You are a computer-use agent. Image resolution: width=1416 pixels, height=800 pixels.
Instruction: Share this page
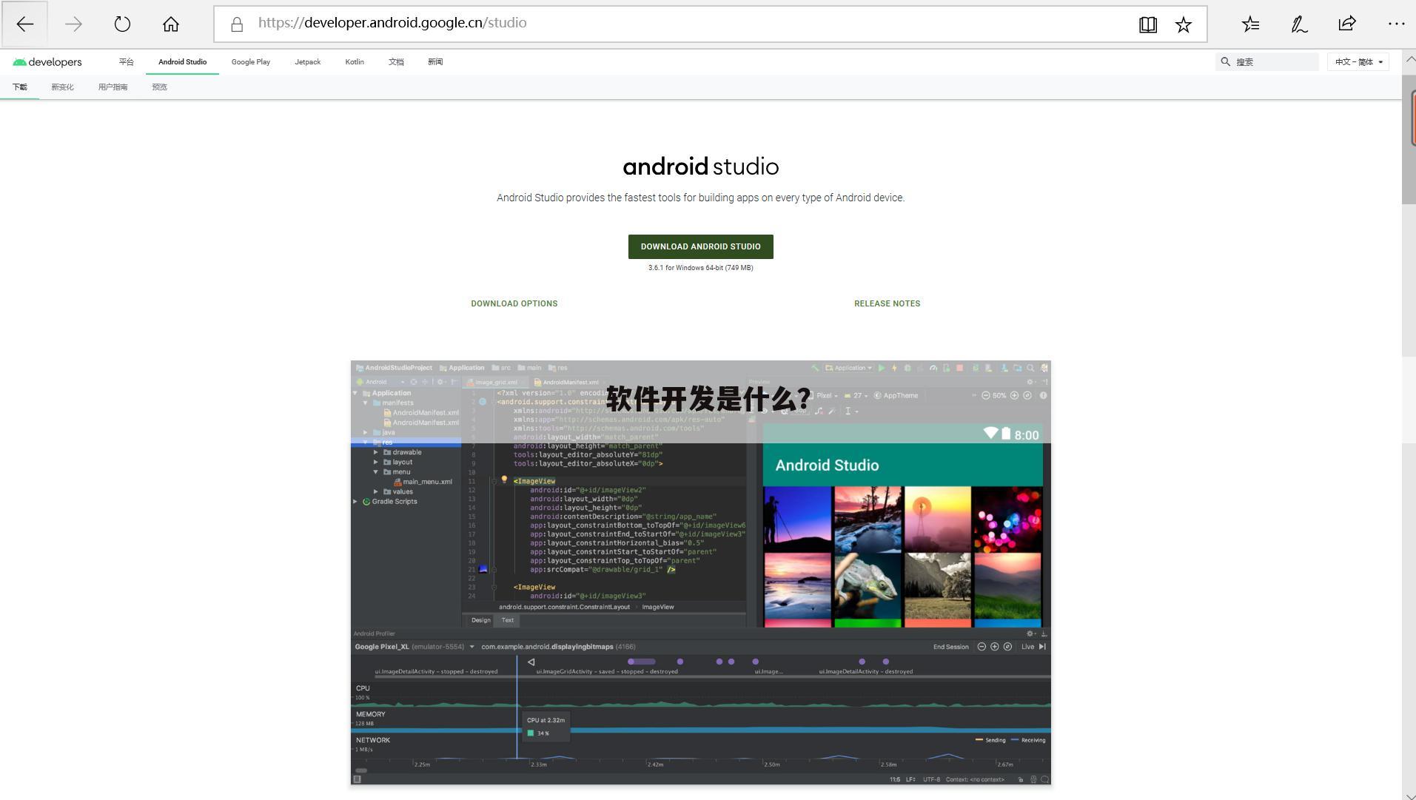(x=1347, y=24)
